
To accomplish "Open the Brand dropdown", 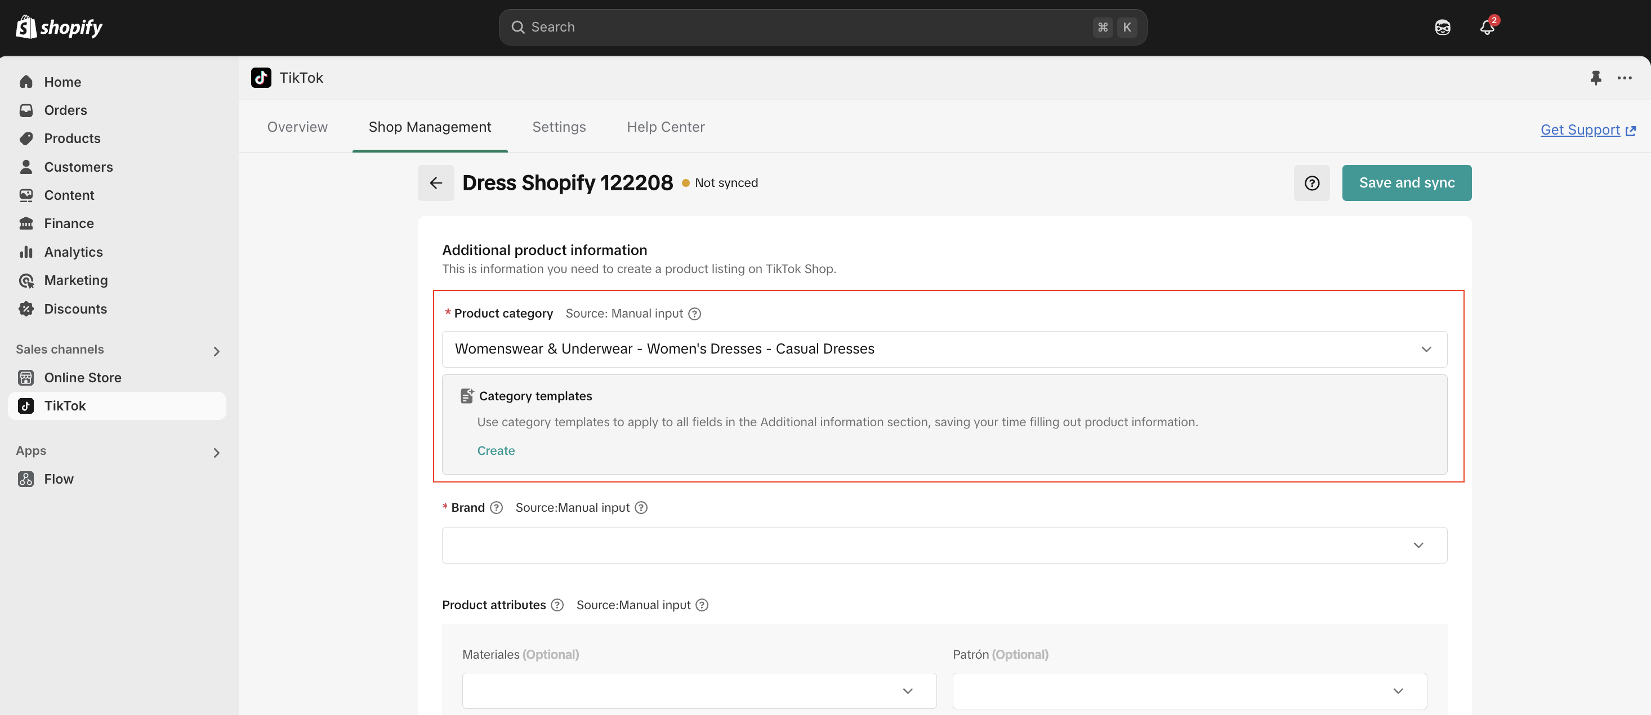I will [x=944, y=545].
